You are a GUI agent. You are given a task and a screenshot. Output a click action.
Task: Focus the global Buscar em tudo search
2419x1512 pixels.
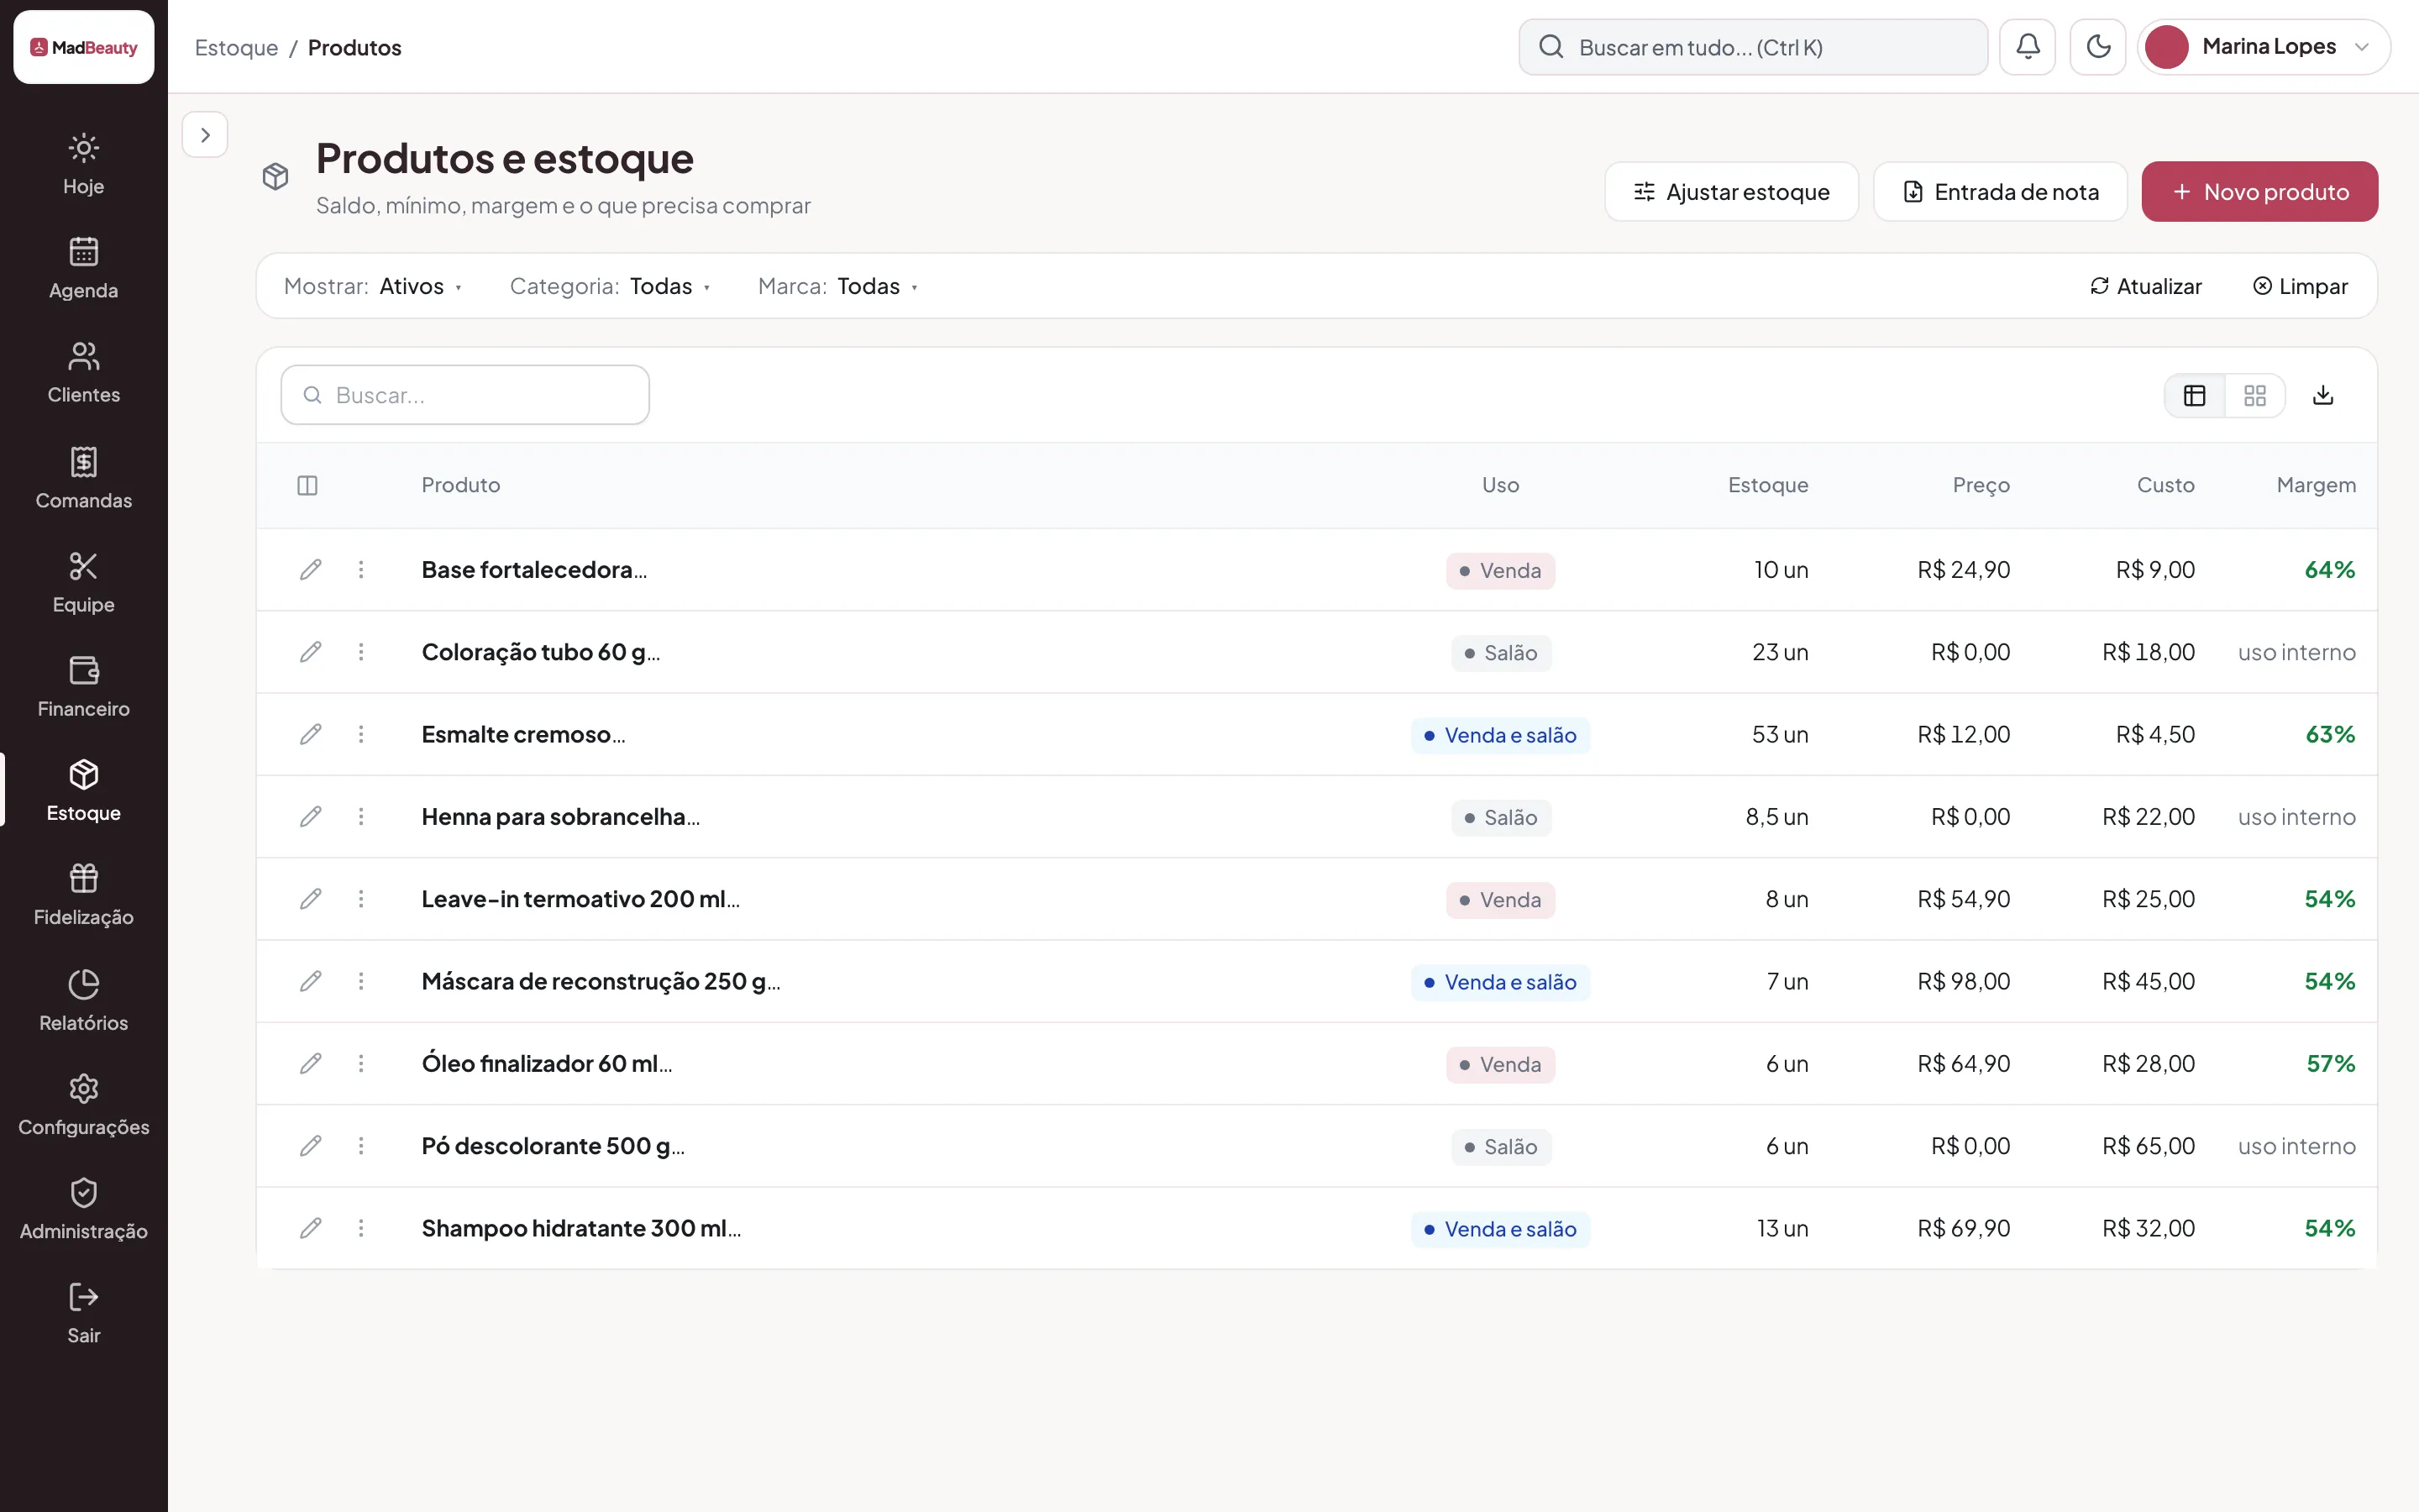coord(1753,47)
